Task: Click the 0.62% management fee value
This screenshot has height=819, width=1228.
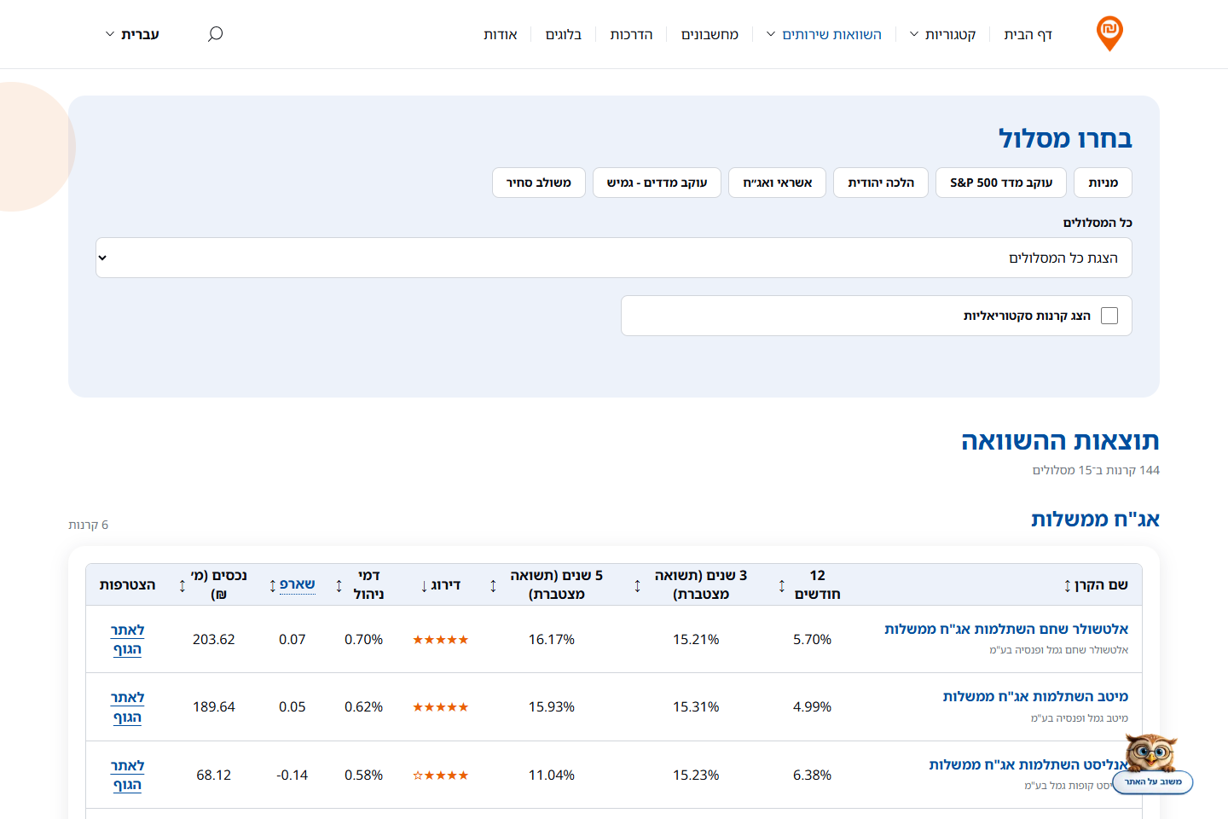Action: 363,706
